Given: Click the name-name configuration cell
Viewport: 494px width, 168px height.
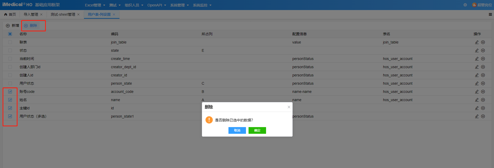Looking at the screenshot, I should coord(302,92).
